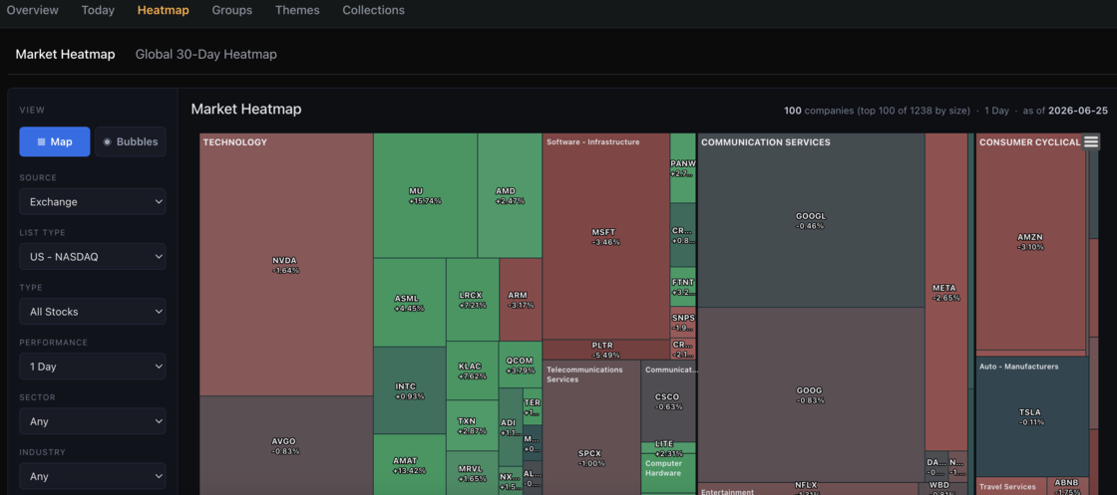Open the Type dropdown showing All Stocks
Screen dimensions: 1117x495
[x=93, y=312]
